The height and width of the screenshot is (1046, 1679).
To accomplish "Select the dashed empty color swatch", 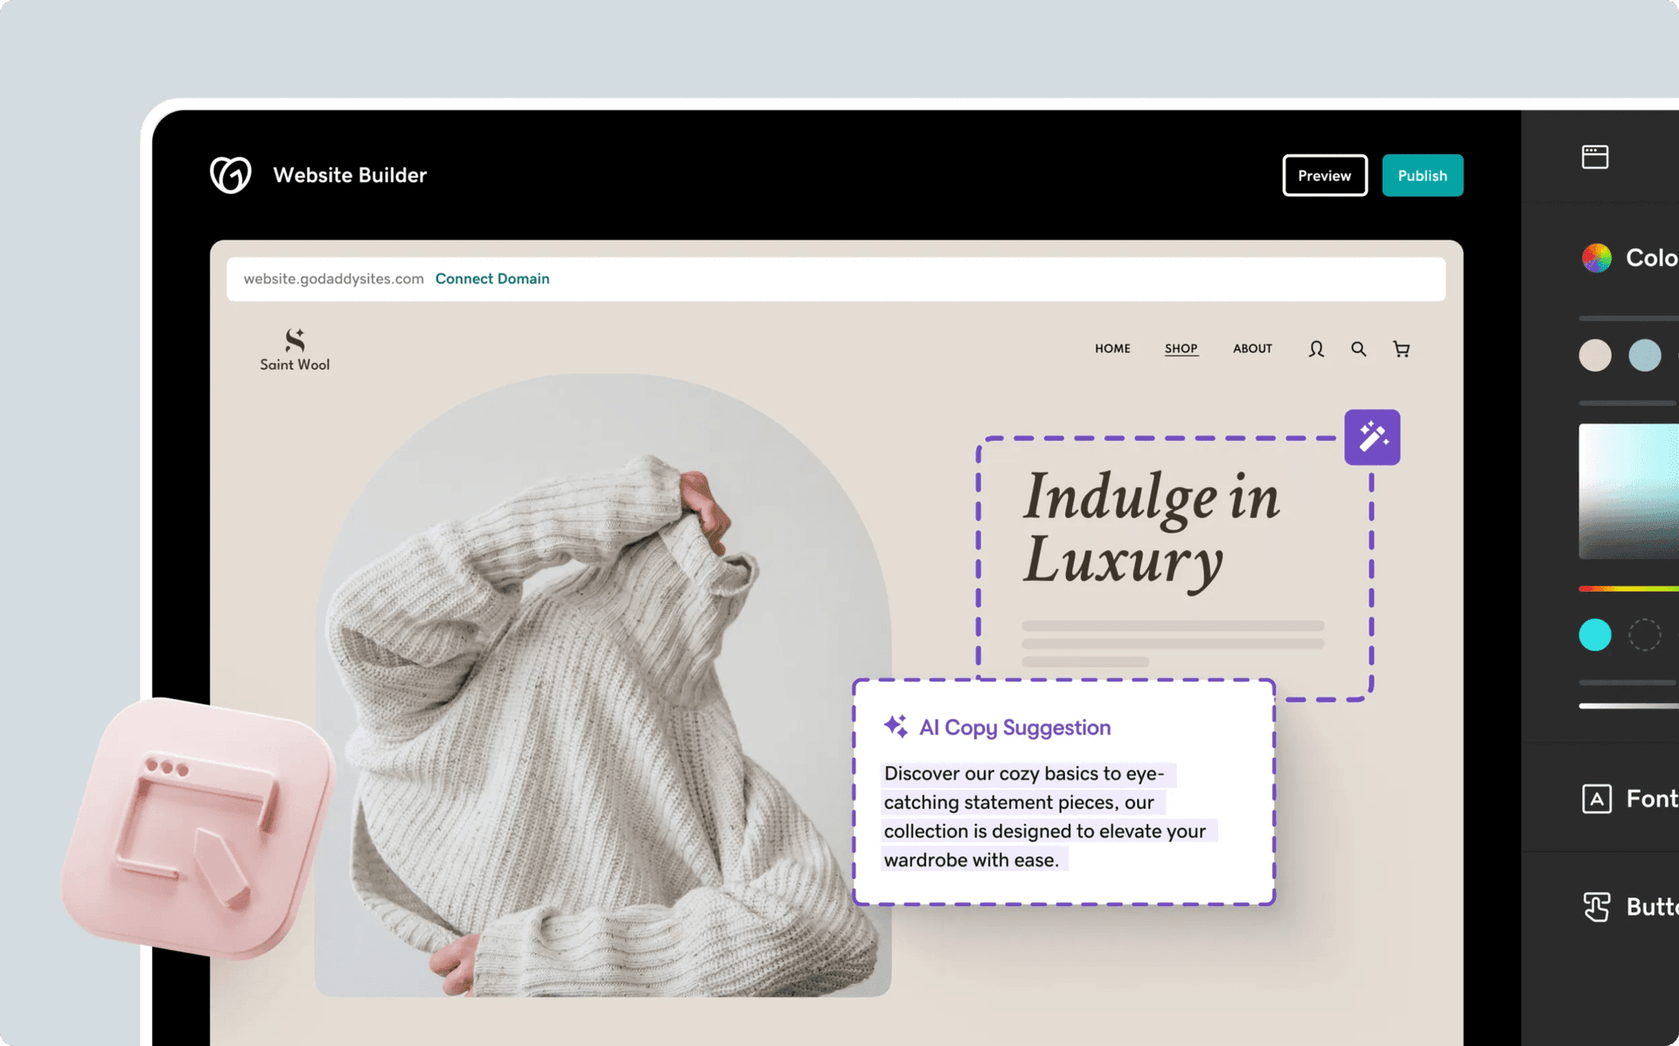I will pyautogui.click(x=1645, y=635).
